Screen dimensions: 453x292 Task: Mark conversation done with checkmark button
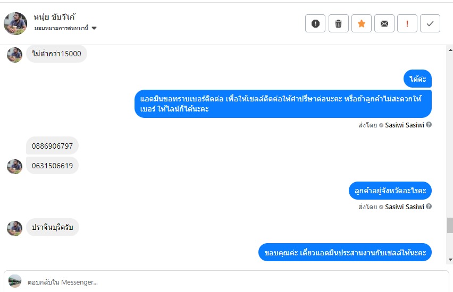tap(430, 23)
